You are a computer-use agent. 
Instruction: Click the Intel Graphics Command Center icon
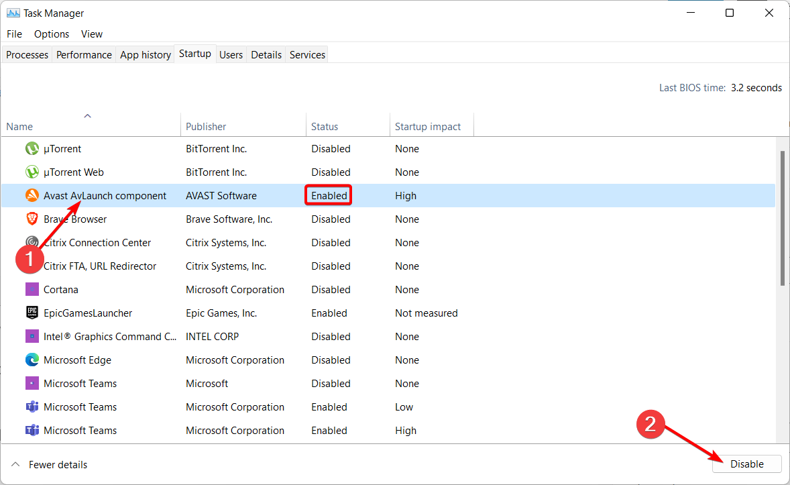[32, 336]
